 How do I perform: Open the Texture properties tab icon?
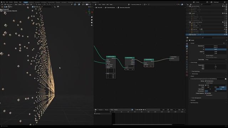[187, 75]
